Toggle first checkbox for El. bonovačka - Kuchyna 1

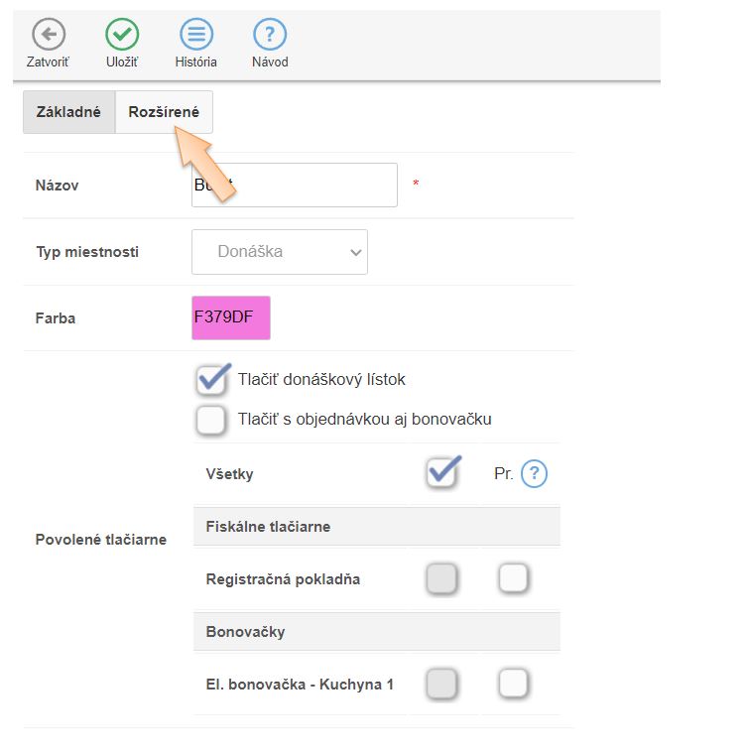(441, 684)
